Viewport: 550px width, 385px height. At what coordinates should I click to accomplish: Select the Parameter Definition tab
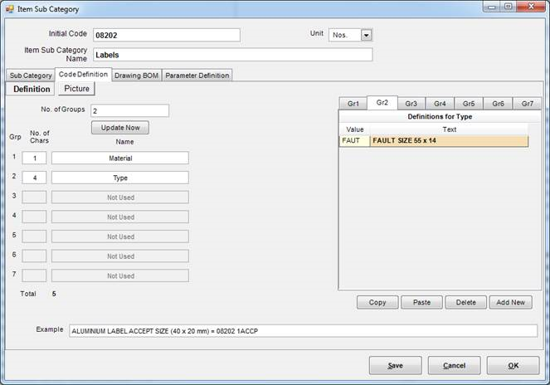(x=197, y=76)
